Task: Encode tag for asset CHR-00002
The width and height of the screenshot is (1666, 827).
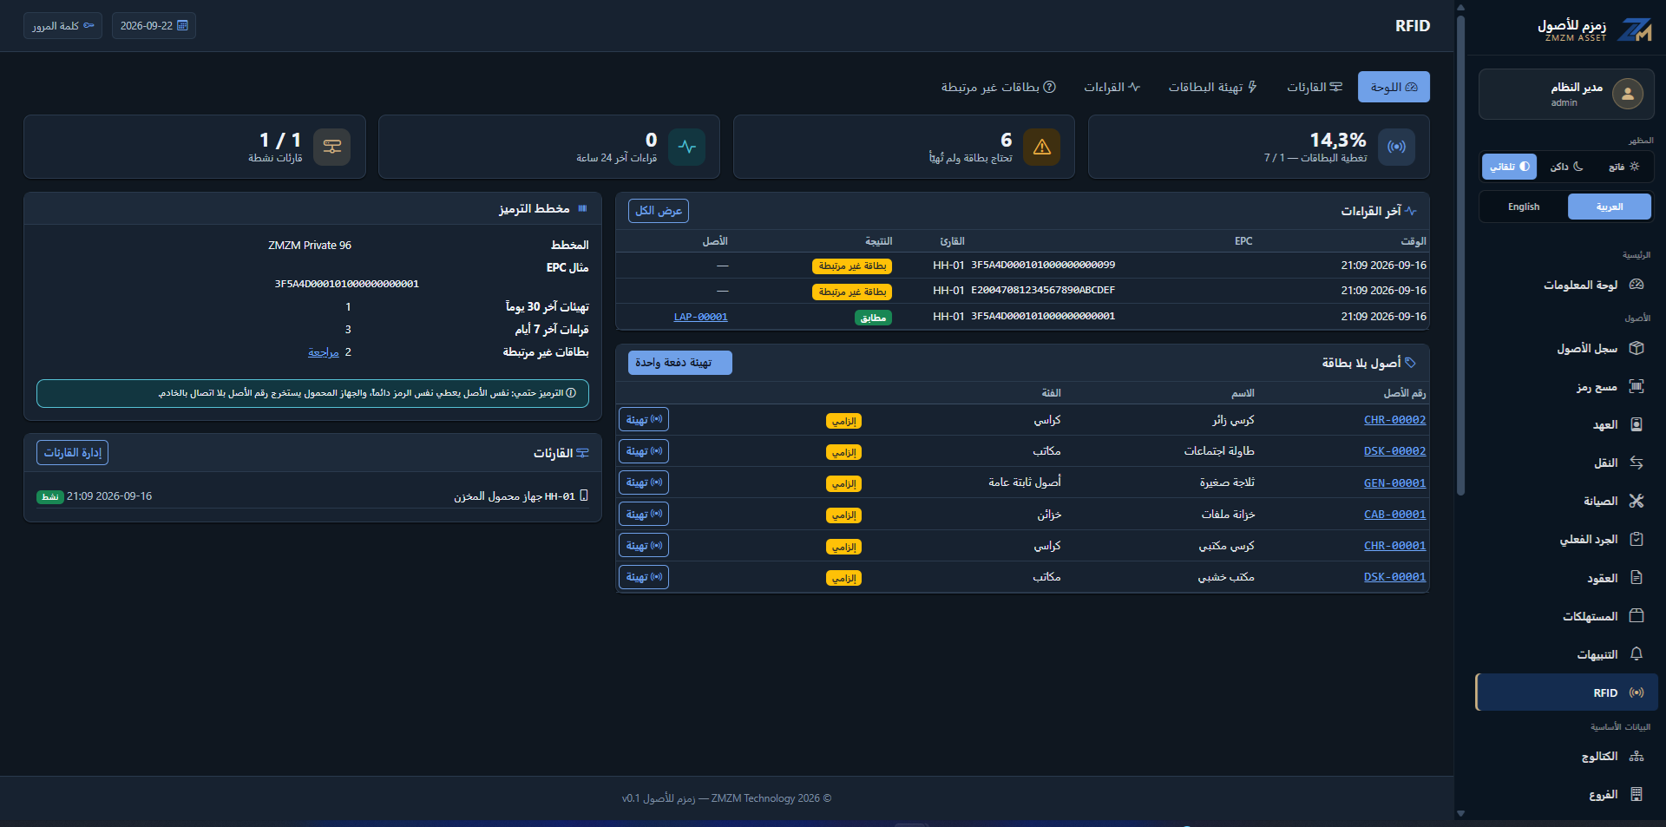Action: [644, 420]
